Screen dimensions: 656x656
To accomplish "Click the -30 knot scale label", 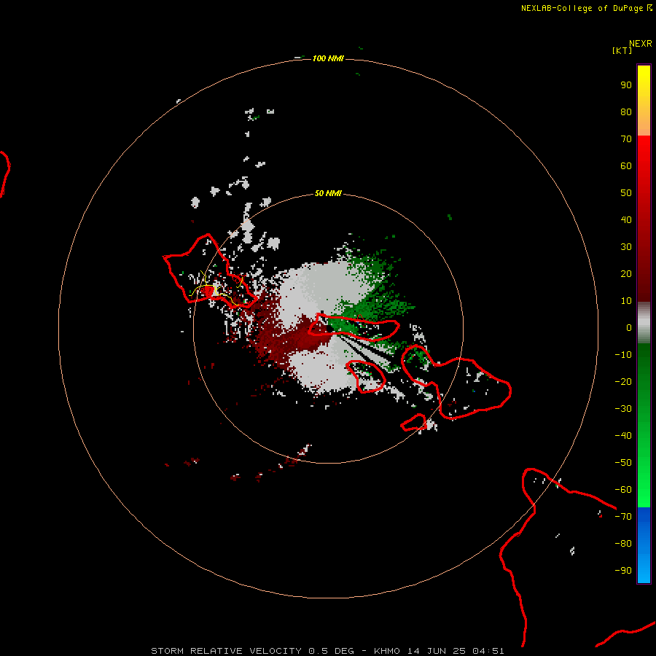I will pos(623,409).
